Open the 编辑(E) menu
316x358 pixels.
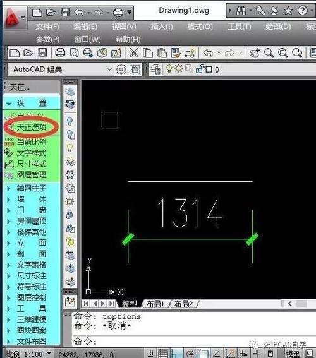point(85,27)
